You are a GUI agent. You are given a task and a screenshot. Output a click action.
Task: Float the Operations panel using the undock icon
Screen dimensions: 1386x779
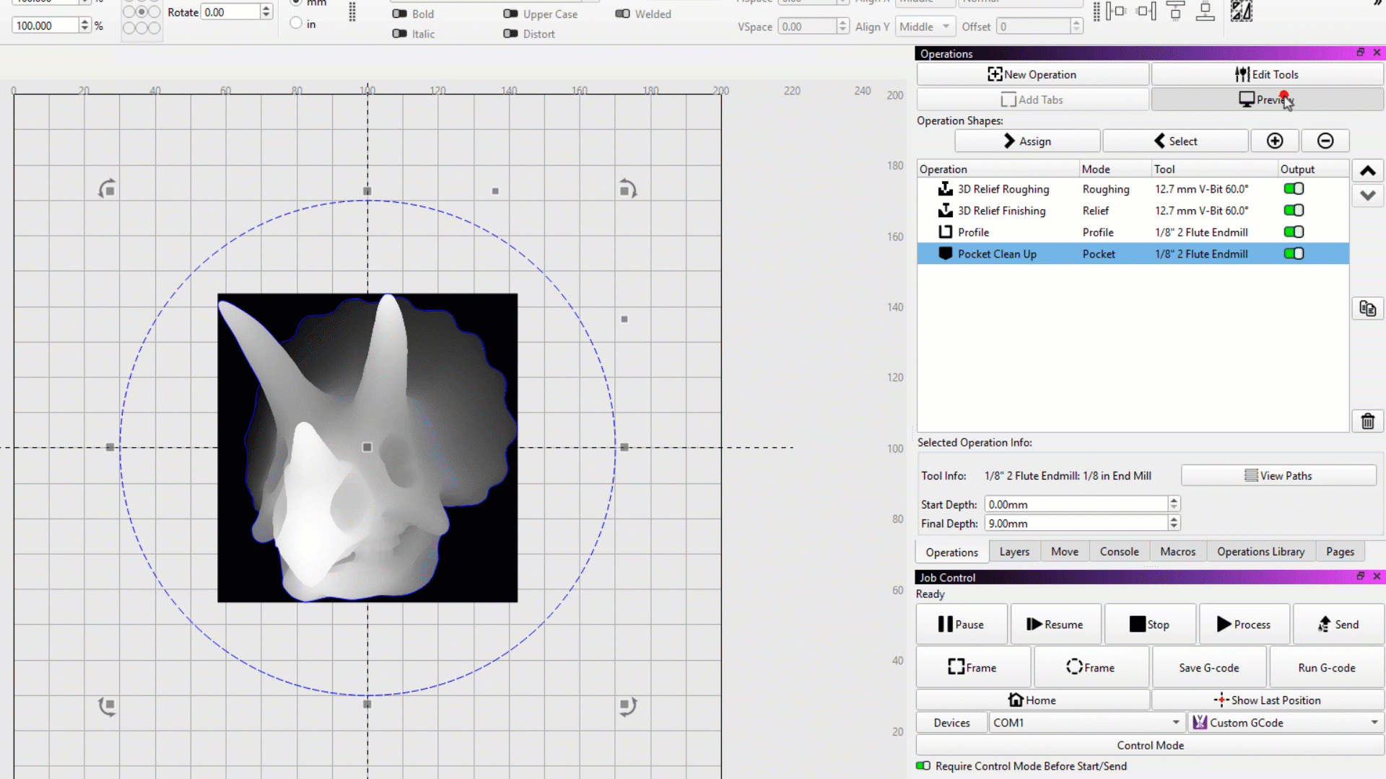1360,53
